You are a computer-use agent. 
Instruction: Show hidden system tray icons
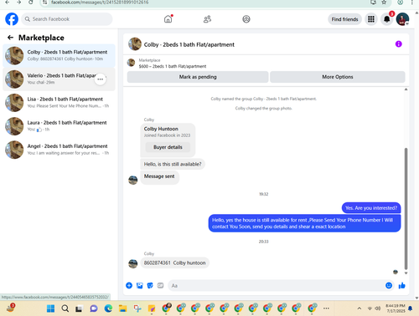pos(360,308)
